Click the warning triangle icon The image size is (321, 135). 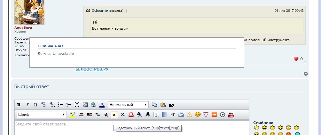[x=189, y=115]
